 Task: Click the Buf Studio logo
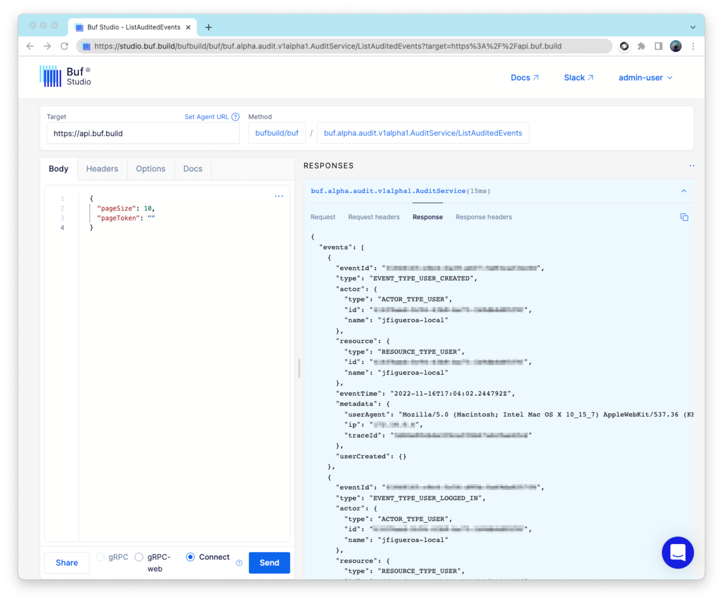tap(65, 76)
